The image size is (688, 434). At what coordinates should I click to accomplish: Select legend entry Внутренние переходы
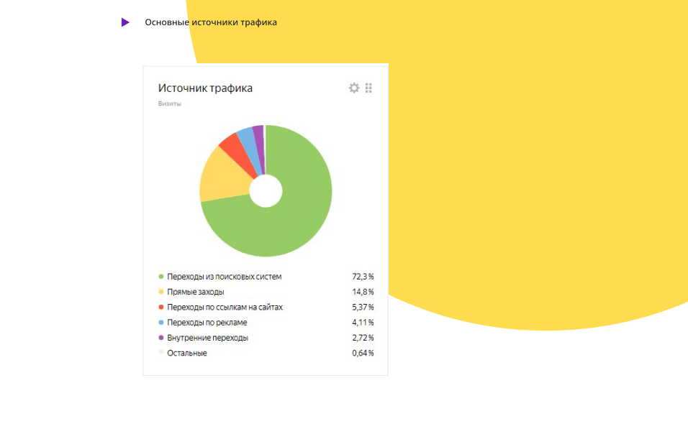click(x=207, y=338)
